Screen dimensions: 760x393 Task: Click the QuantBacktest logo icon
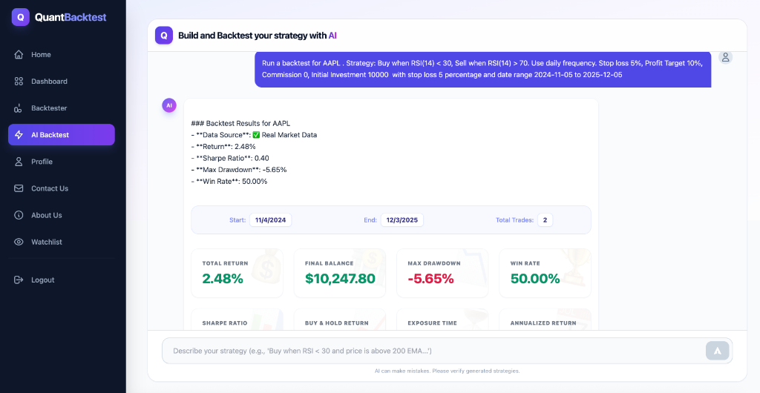click(x=20, y=17)
